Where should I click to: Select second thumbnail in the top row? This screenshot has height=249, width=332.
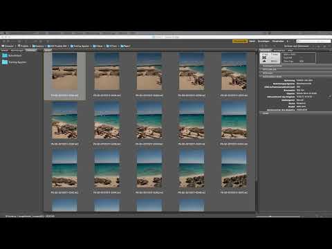click(107, 71)
